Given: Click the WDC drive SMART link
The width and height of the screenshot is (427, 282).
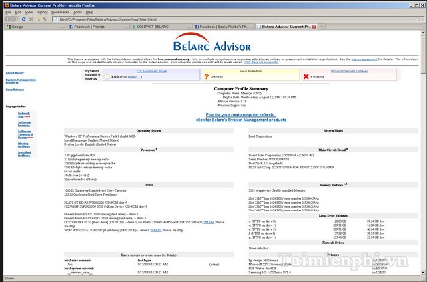Looking at the screenshot, I should click(156, 230).
